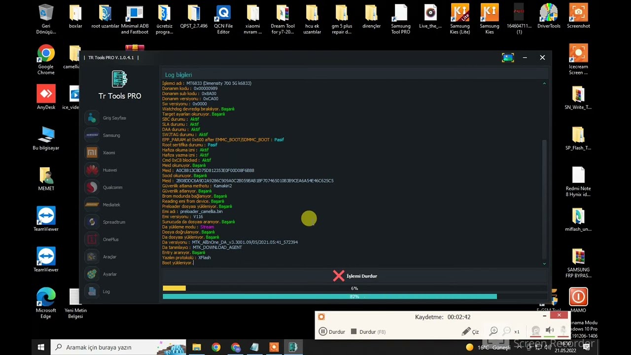Click the recorder zoom out magnifier
Viewport: 631px width, 355px height.
[506, 331]
